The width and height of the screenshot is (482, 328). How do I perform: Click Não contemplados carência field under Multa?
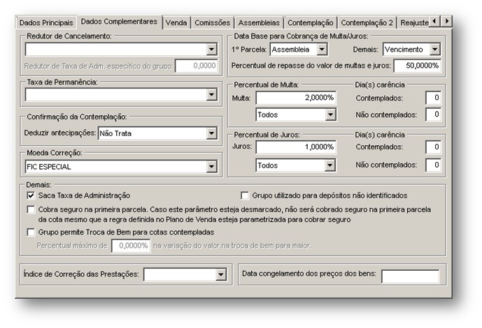click(x=434, y=114)
